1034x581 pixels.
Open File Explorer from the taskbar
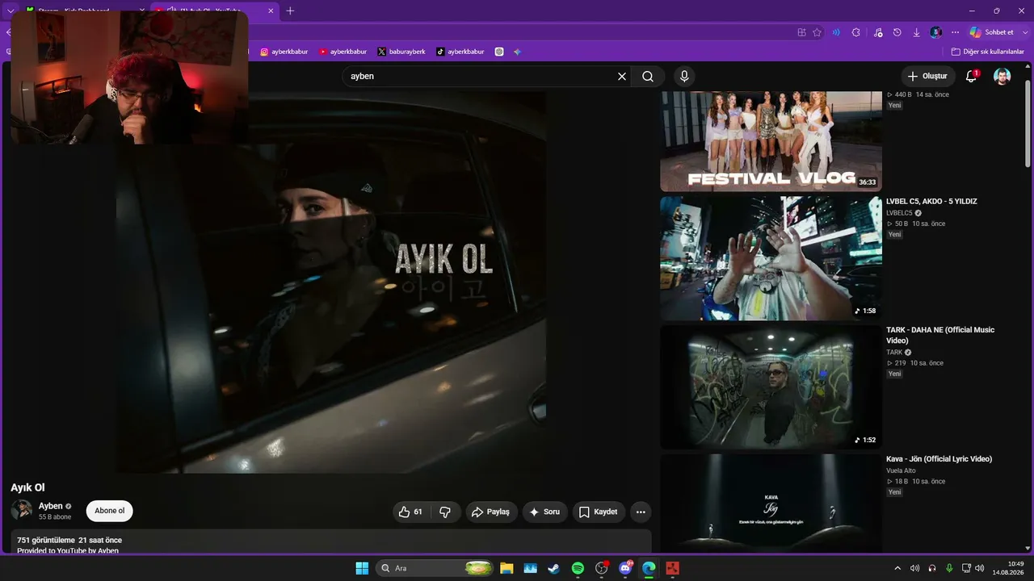coord(506,568)
